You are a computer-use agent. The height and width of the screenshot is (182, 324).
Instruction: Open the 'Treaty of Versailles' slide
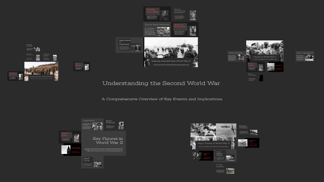[237, 56]
